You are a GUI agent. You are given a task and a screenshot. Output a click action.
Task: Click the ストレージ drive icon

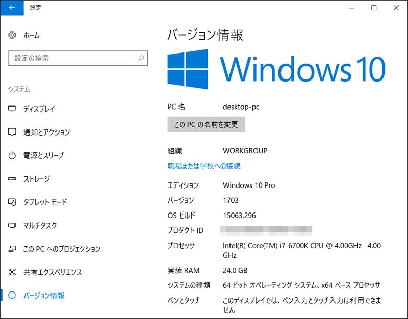pos(12,179)
